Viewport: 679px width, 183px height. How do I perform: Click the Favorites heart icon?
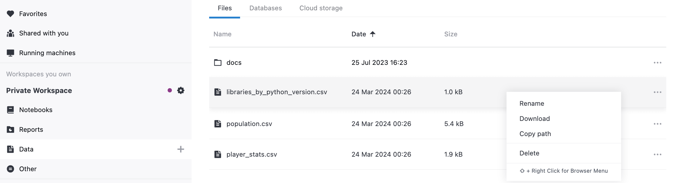[x=10, y=14]
